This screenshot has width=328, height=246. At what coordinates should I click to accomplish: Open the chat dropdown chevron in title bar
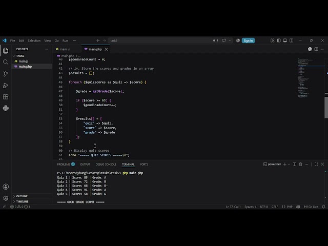pos(230,40)
